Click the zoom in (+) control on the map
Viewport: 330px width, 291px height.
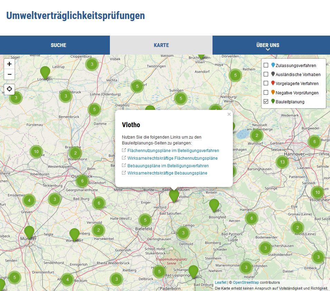(9, 64)
